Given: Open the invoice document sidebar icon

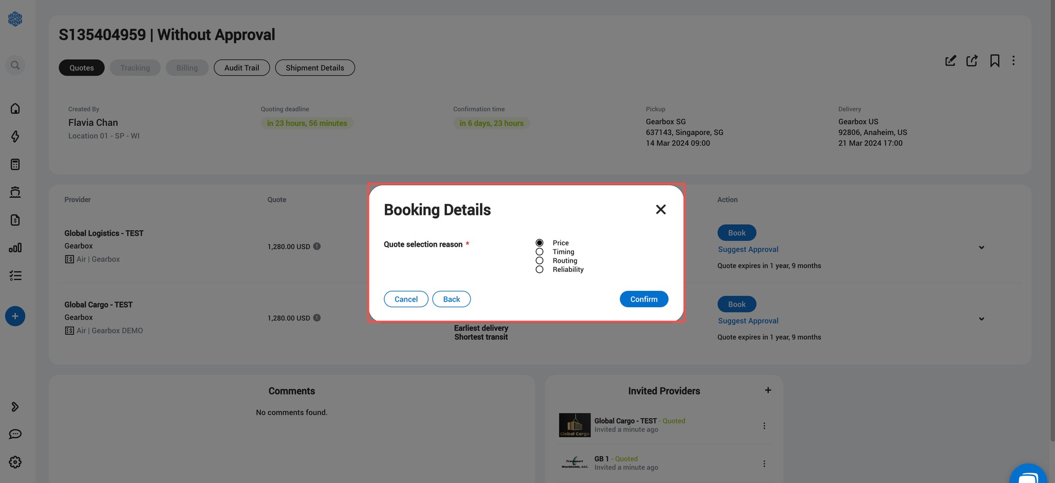Looking at the screenshot, I should point(15,220).
